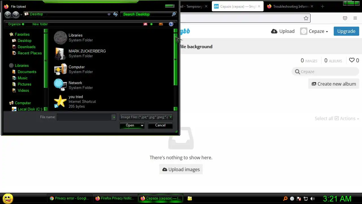Change view using the views icon

pos(145,24)
